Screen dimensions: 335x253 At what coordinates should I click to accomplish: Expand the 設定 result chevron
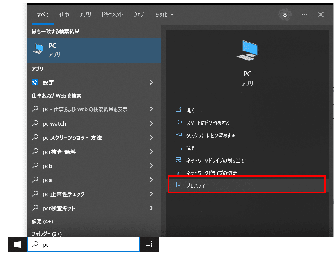[x=152, y=82]
